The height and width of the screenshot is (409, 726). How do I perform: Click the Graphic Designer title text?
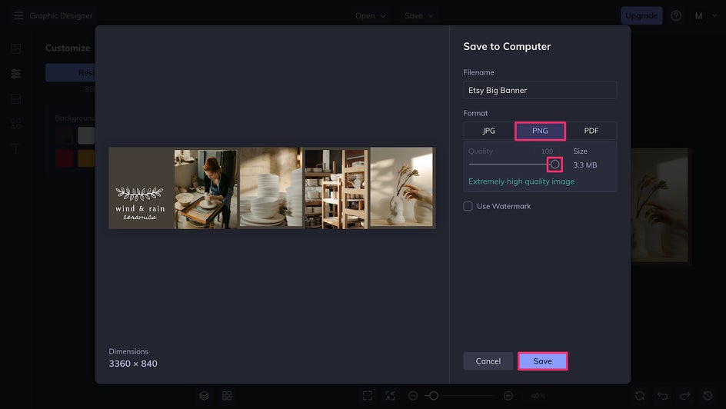[61, 15]
